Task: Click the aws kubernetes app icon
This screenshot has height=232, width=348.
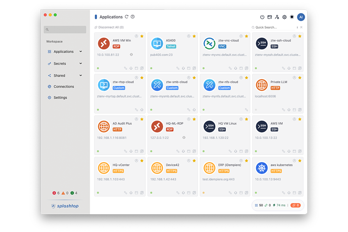Action: [262, 168]
